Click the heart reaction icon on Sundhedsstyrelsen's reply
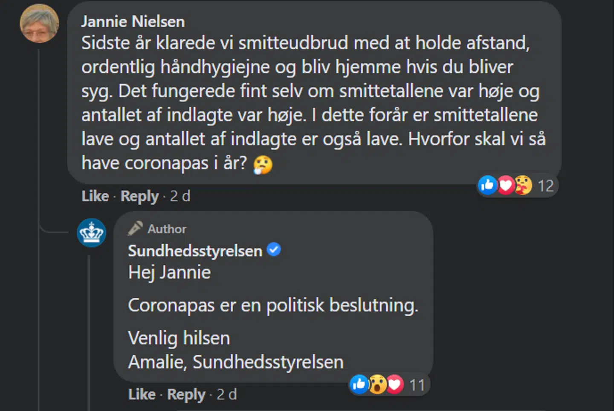 coord(395,384)
